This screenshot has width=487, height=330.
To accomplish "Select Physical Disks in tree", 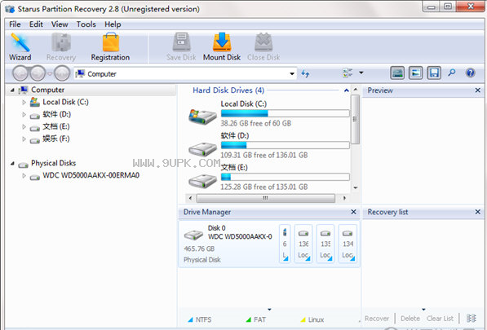I will 53,163.
